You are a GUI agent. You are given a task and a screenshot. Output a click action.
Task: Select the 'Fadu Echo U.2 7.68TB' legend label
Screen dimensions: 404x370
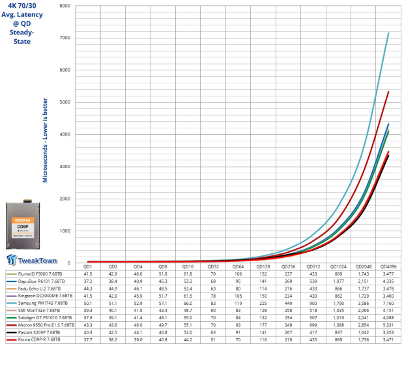[39, 289]
